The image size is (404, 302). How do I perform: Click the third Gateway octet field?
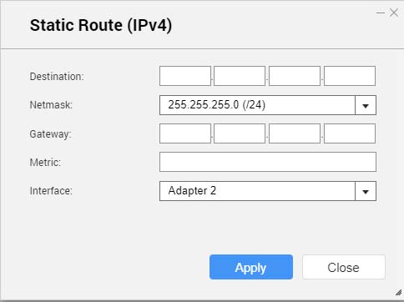[295, 133]
